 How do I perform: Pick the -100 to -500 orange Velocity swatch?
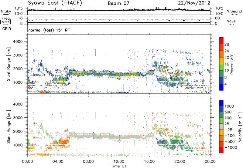coord(221,138)
